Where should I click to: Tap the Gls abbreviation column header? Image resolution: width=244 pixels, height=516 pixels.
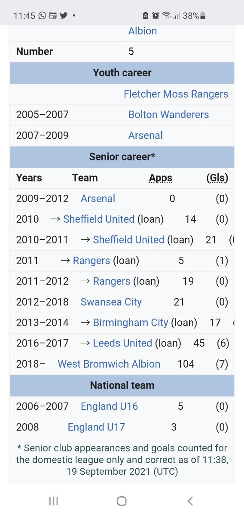pos(217,178)
